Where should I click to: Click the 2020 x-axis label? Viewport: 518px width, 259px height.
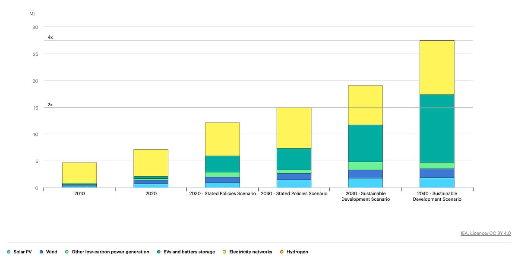point(151,194)
